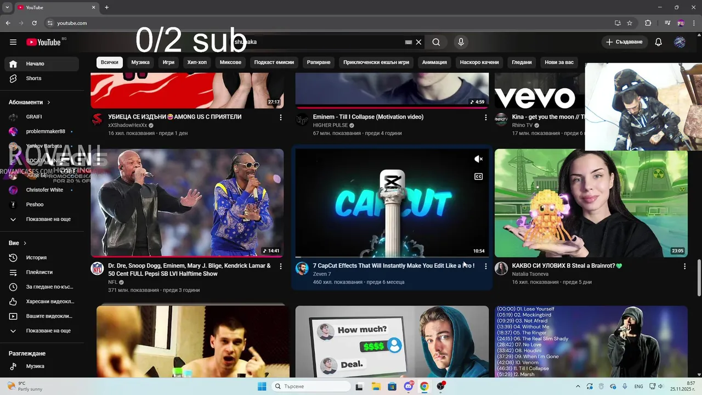702x395 pixels.
Task: Open the Natalia Toneva video thumbnail
Action: 591,203
